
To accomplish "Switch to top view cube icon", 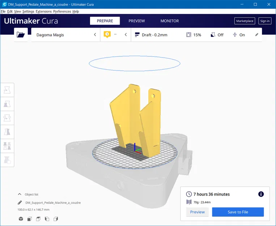I will [x=38, y=219].
